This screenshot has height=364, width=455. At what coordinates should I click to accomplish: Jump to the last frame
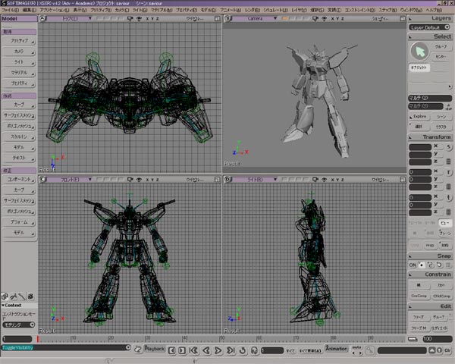click(x=231, y=350)
